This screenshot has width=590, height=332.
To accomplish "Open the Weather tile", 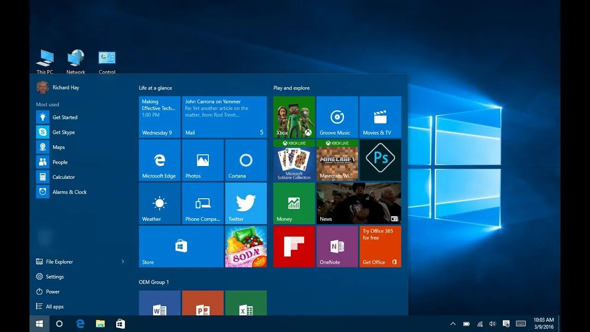I will [x=159, y=203].
